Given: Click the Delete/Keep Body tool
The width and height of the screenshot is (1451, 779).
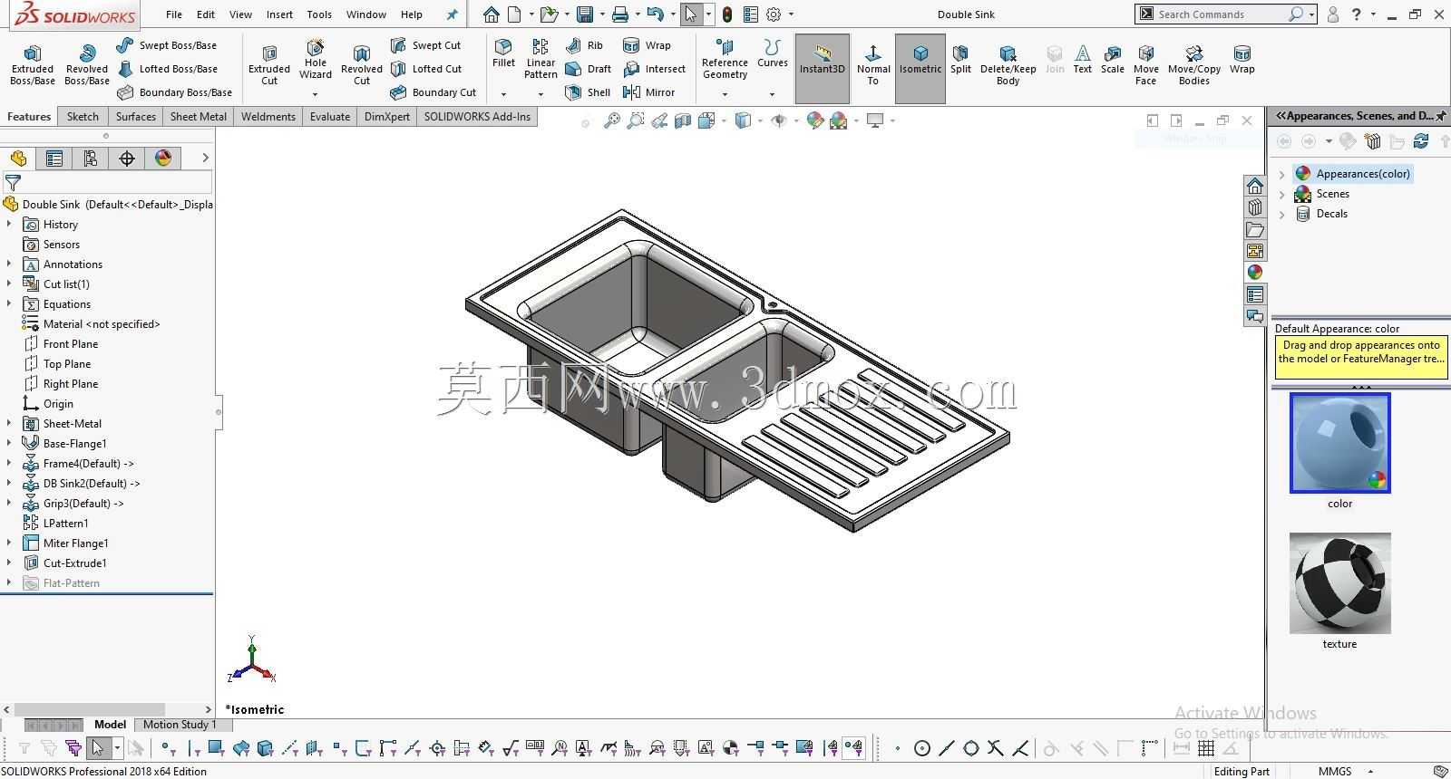Looking at the screenshot, I should point(1008,64).
